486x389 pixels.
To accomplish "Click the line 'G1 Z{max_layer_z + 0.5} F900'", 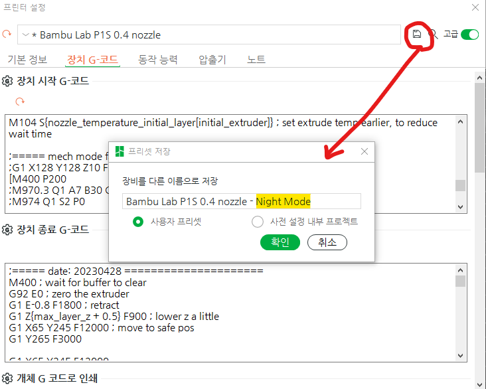I will pyautogui.click(x=78, y=317).
